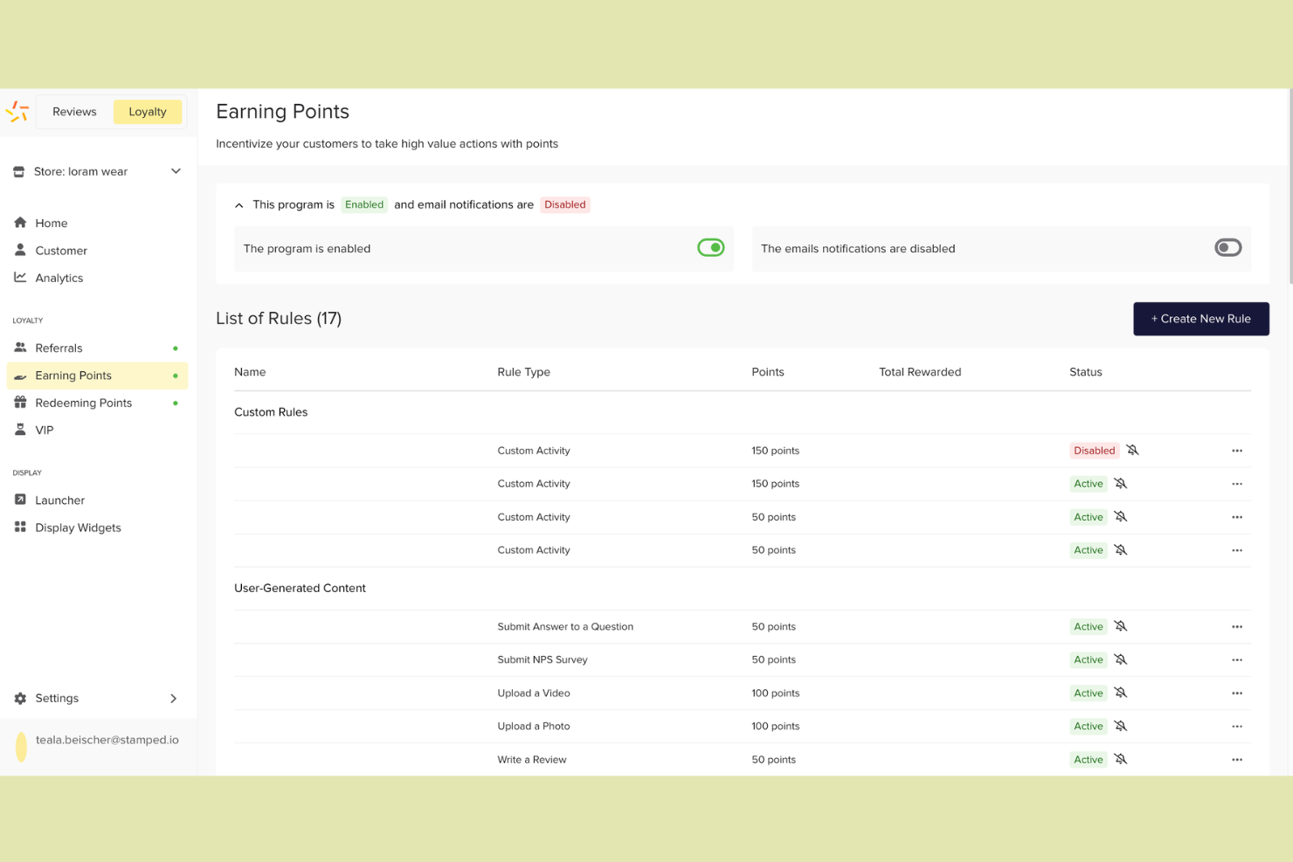Open three-dots menu for Submit NPS Survey

click(1237, 660)
